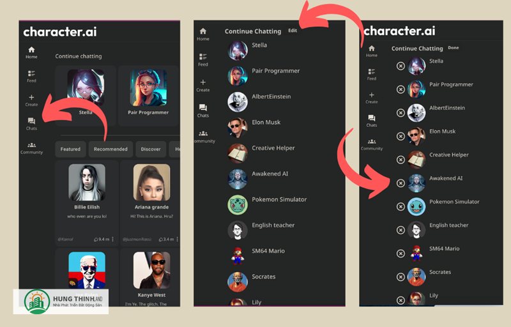The width and height of the screenshot is (511, 327).
Task: Open Community icon in home page screenshot sidebar
Action: [x=31, y=145]
